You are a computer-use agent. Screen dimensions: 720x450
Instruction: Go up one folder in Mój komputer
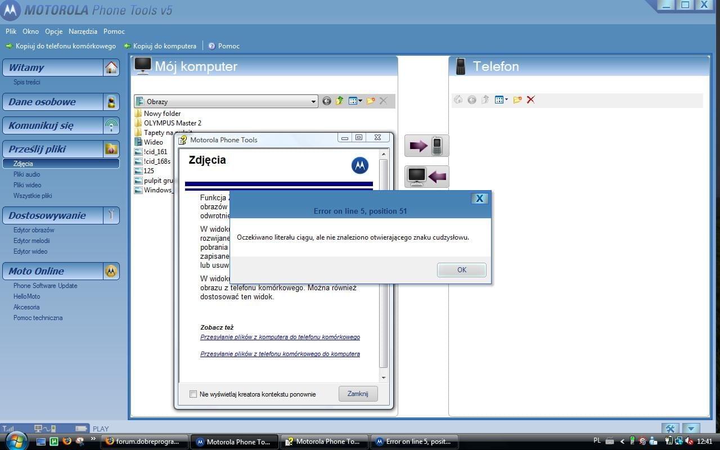point(340,101)
